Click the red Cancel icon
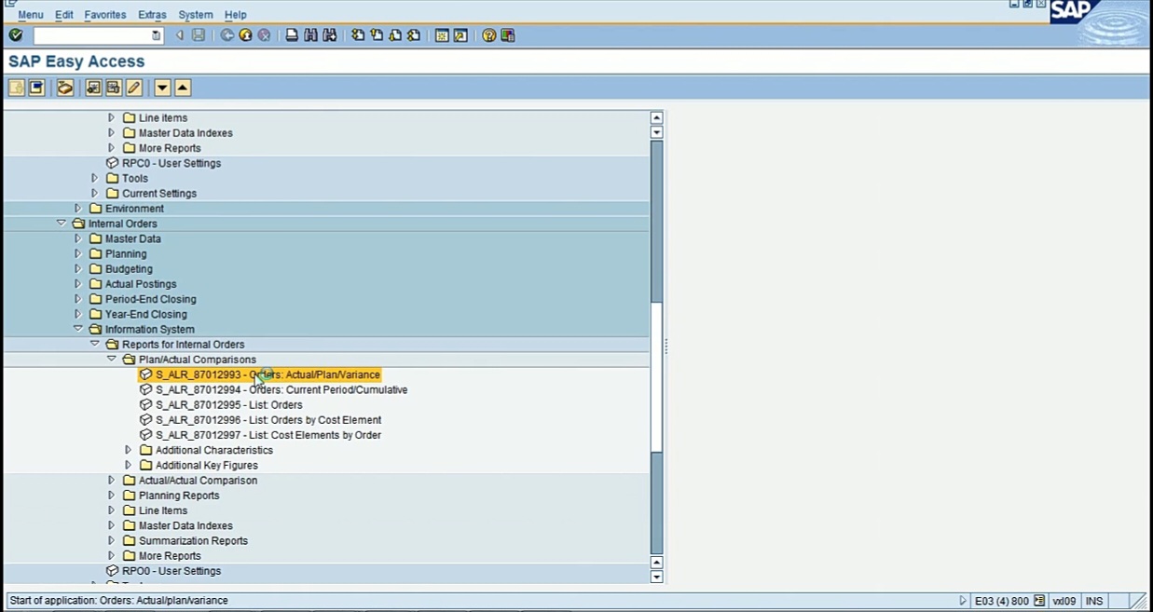 click(264, 35)
